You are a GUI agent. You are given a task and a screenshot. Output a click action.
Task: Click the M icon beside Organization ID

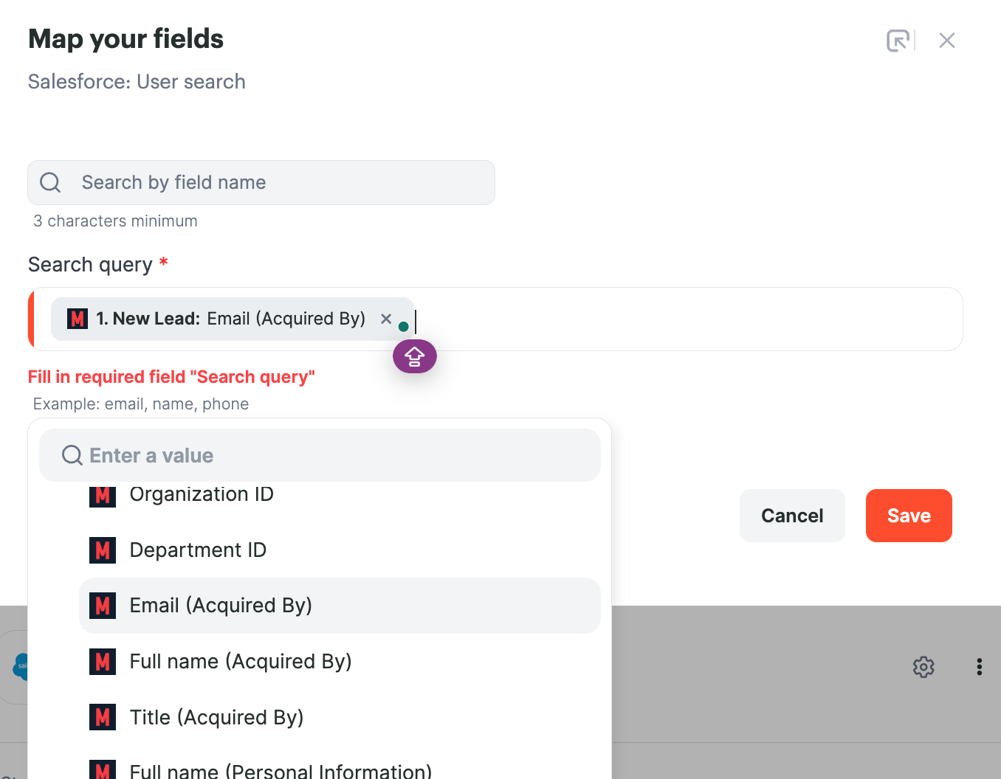[x=103, y=496]
